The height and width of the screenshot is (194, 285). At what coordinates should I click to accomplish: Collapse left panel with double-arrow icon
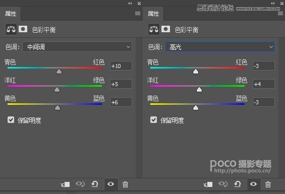[130, 3]
